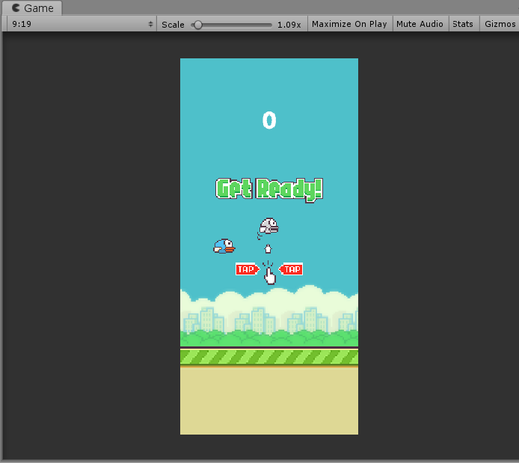Open the Gizmos menu

point(500,24)
